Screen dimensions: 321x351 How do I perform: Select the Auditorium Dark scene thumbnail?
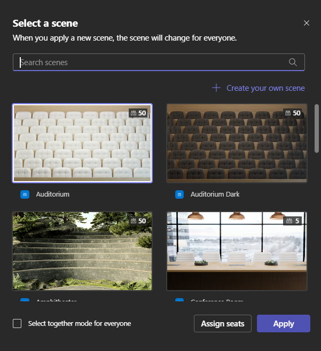click(x=237, y=143)
